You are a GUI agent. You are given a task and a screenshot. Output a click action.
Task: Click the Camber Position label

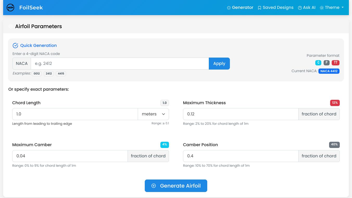pos(200,145)
